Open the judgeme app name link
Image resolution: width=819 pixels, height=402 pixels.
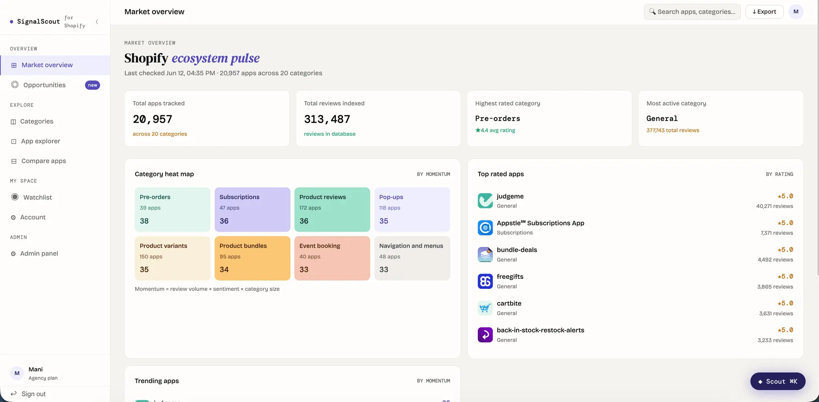coord(510,196)
